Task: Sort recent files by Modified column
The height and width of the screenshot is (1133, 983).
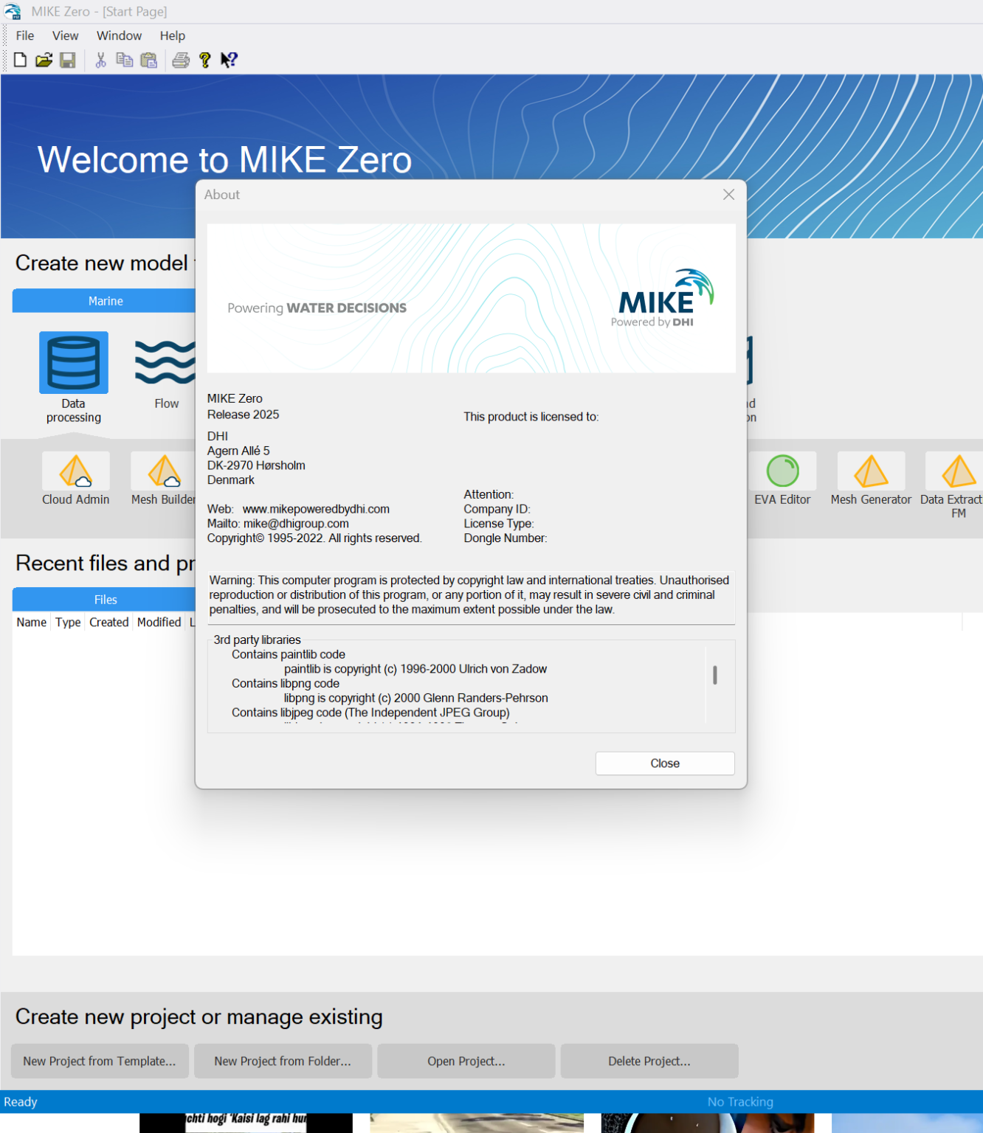Action: pos(159,623)
